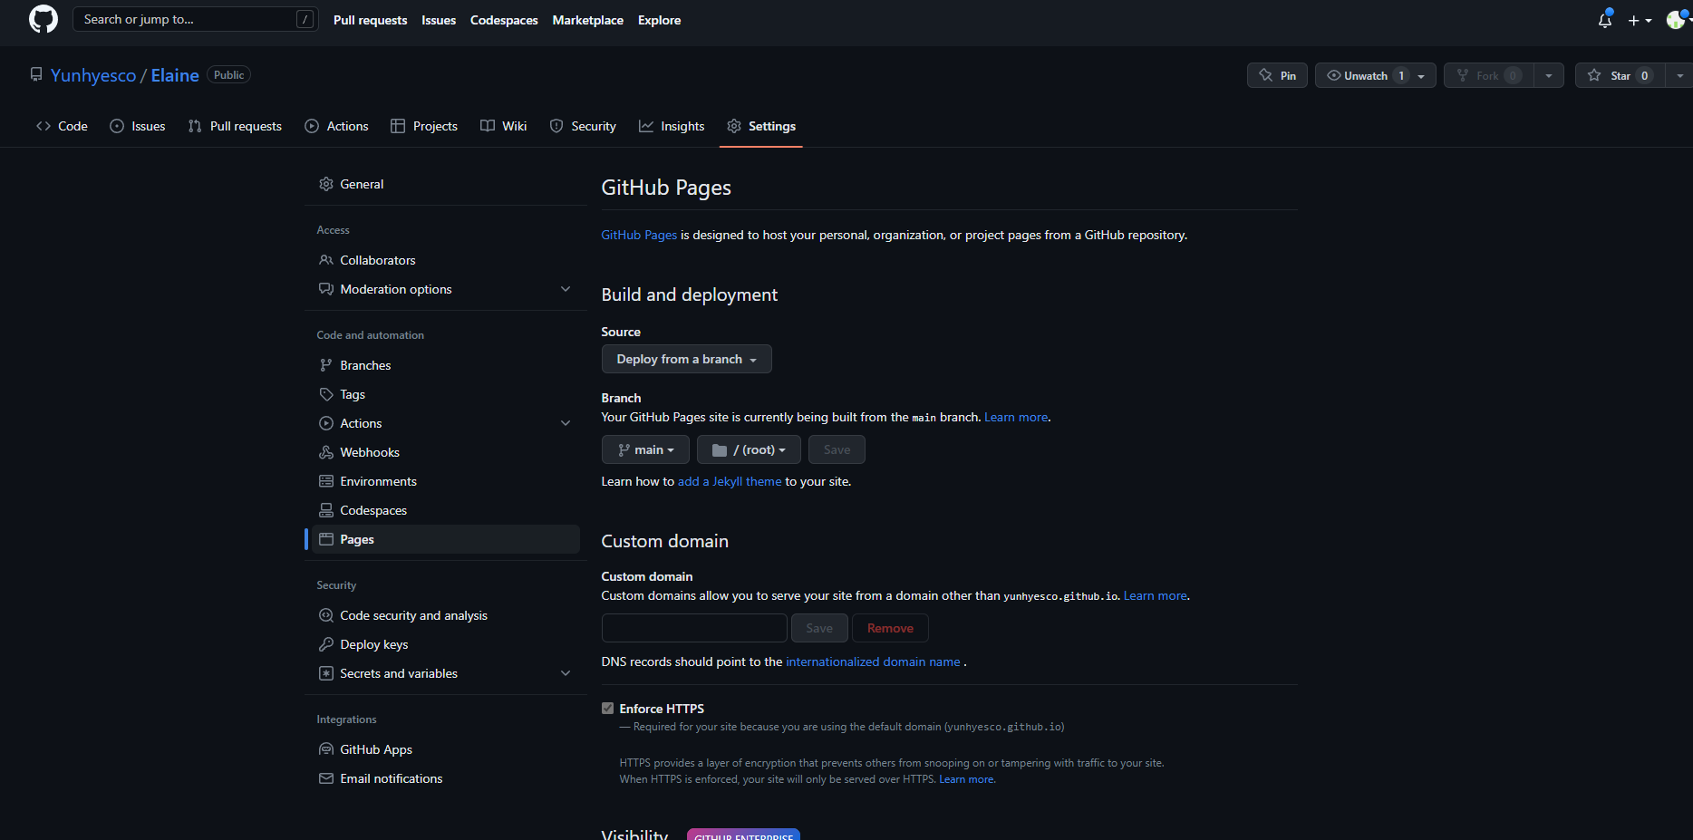Go to the repository Actions tab

pos(336,126)
